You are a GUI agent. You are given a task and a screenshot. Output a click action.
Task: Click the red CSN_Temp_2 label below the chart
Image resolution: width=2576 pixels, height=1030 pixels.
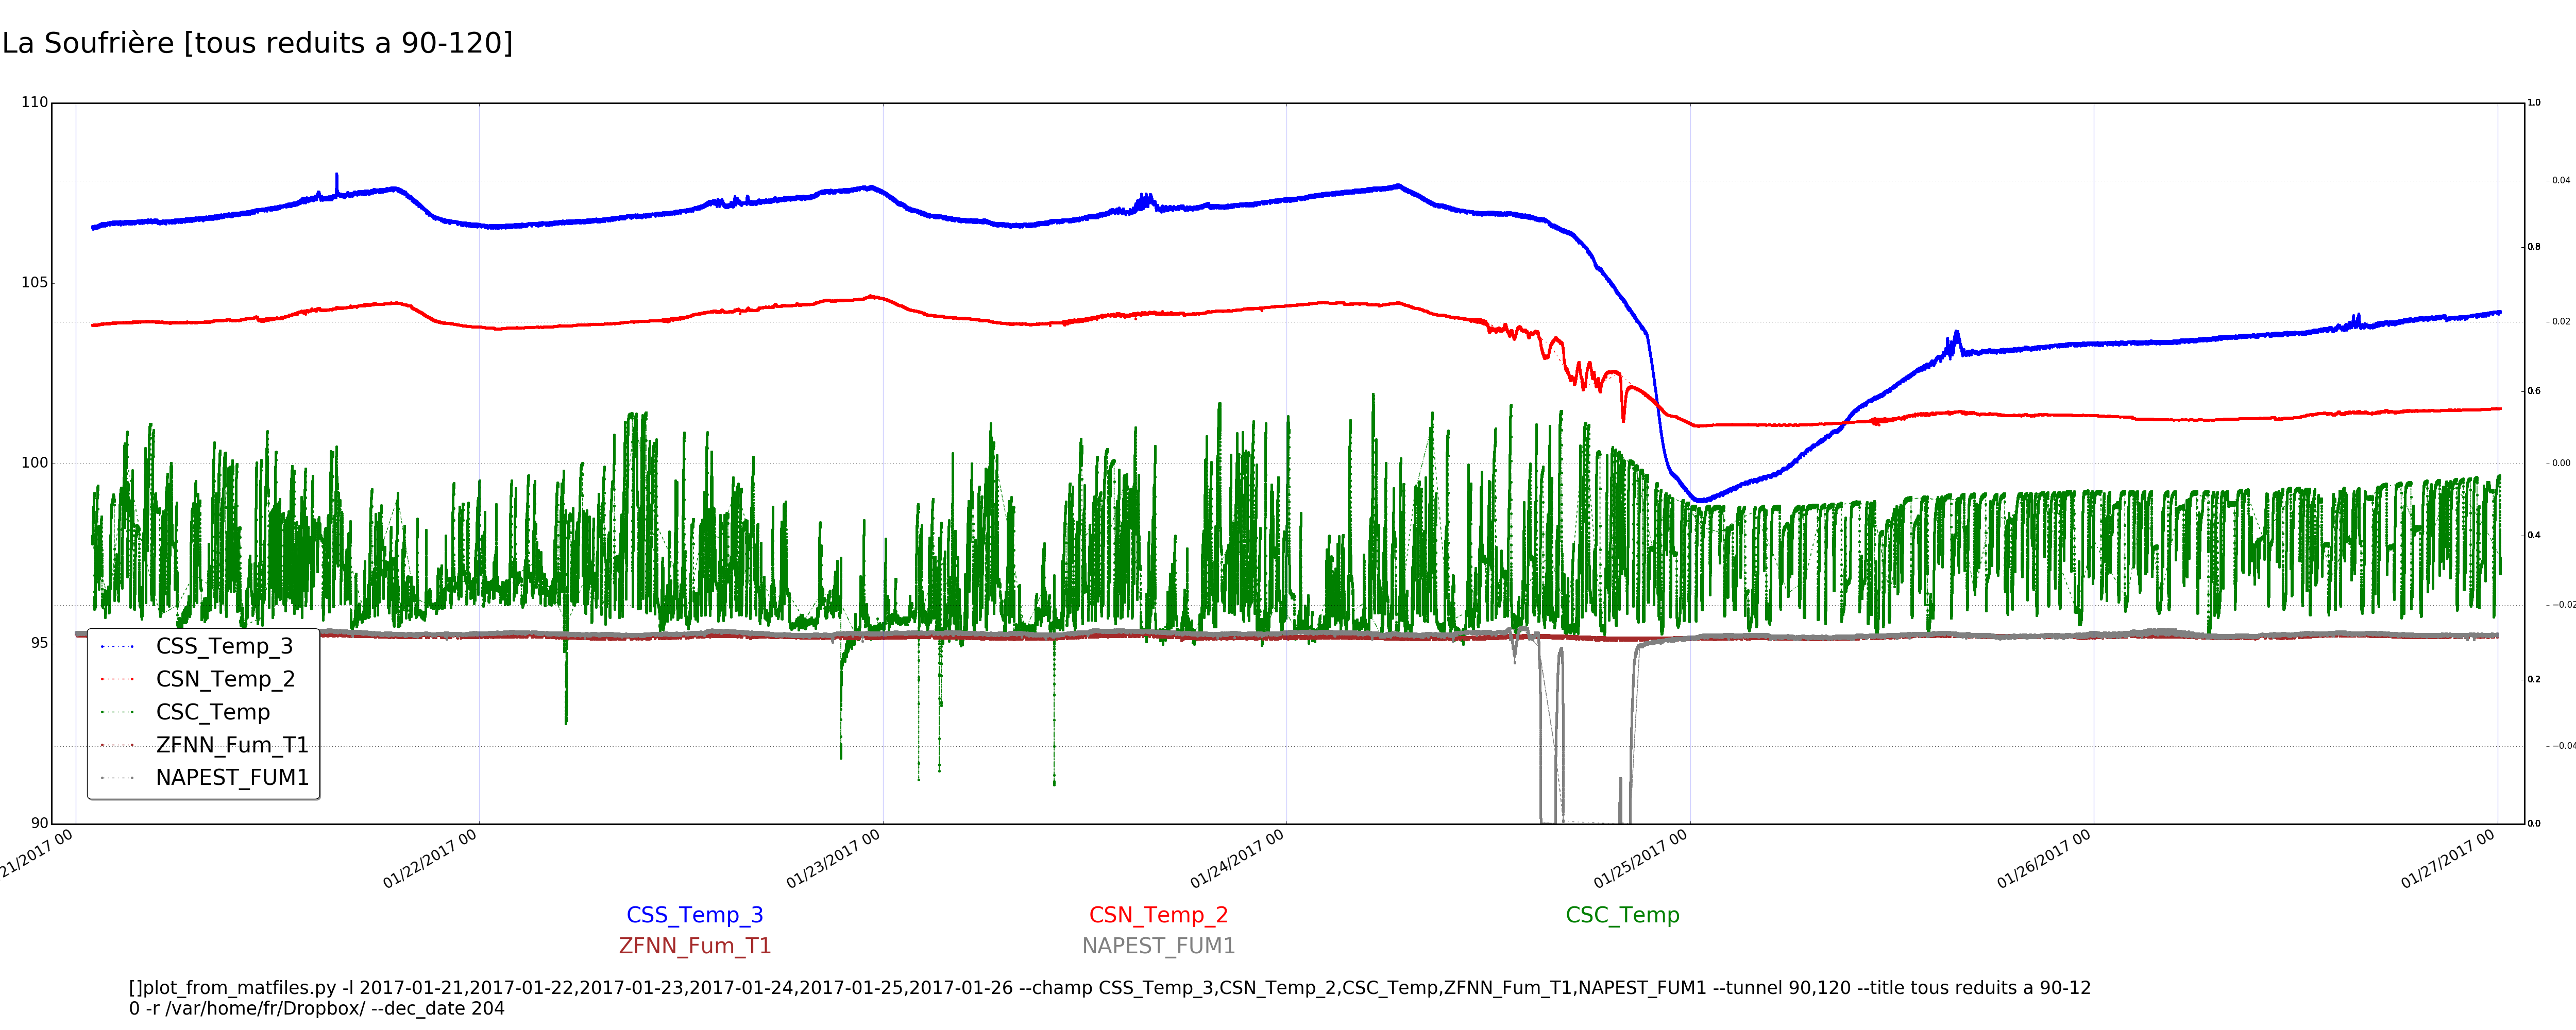click(x=1158, y=915)
